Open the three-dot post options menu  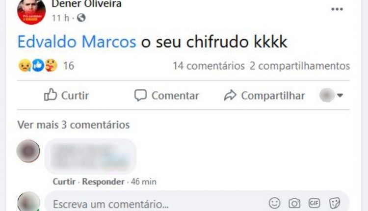pyautogui.click(x=337, y=9)
